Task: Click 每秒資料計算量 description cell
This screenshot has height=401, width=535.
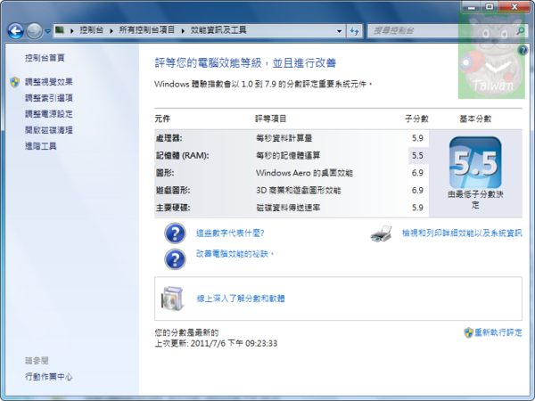Action: click(x=284, y=138)
